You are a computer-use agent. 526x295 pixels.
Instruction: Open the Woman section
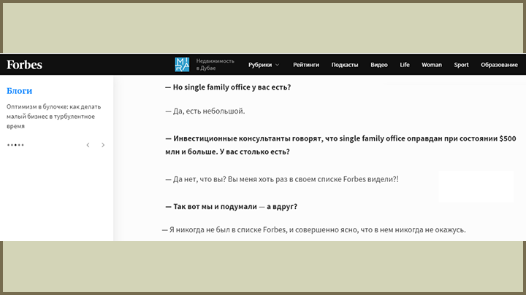coord(432,65)
